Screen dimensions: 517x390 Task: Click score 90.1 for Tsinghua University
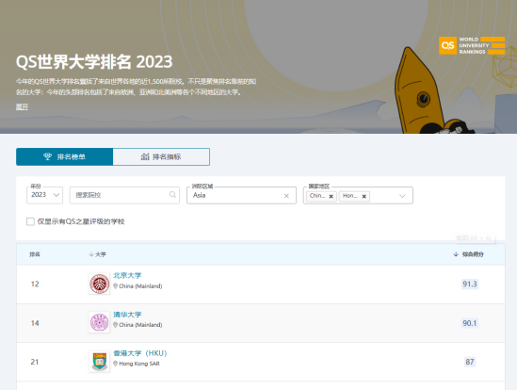pos(470,323)
